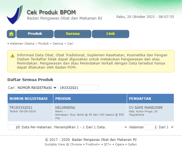Click Kab. Kulon Progo address text
The image size is (182, 149).
(143, 113)
